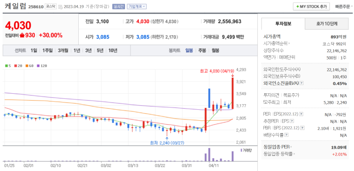Viewport: 354px width, 171px height.
Task: Click the 시가총액 value 893억원
Action: [338, 37]
